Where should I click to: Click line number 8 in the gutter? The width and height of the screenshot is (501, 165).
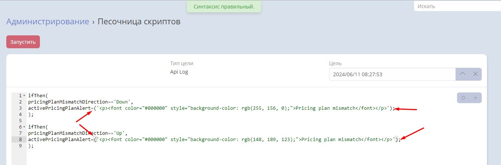[20, 139]
